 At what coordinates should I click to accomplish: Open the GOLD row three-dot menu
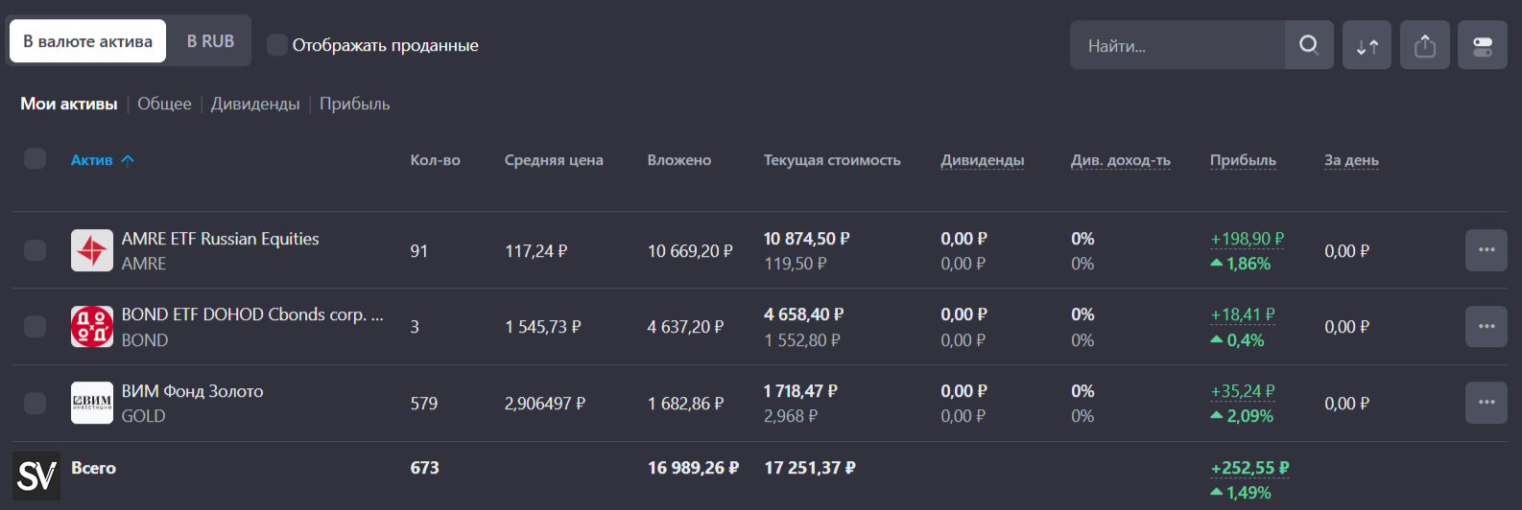tap(1486, 403)
